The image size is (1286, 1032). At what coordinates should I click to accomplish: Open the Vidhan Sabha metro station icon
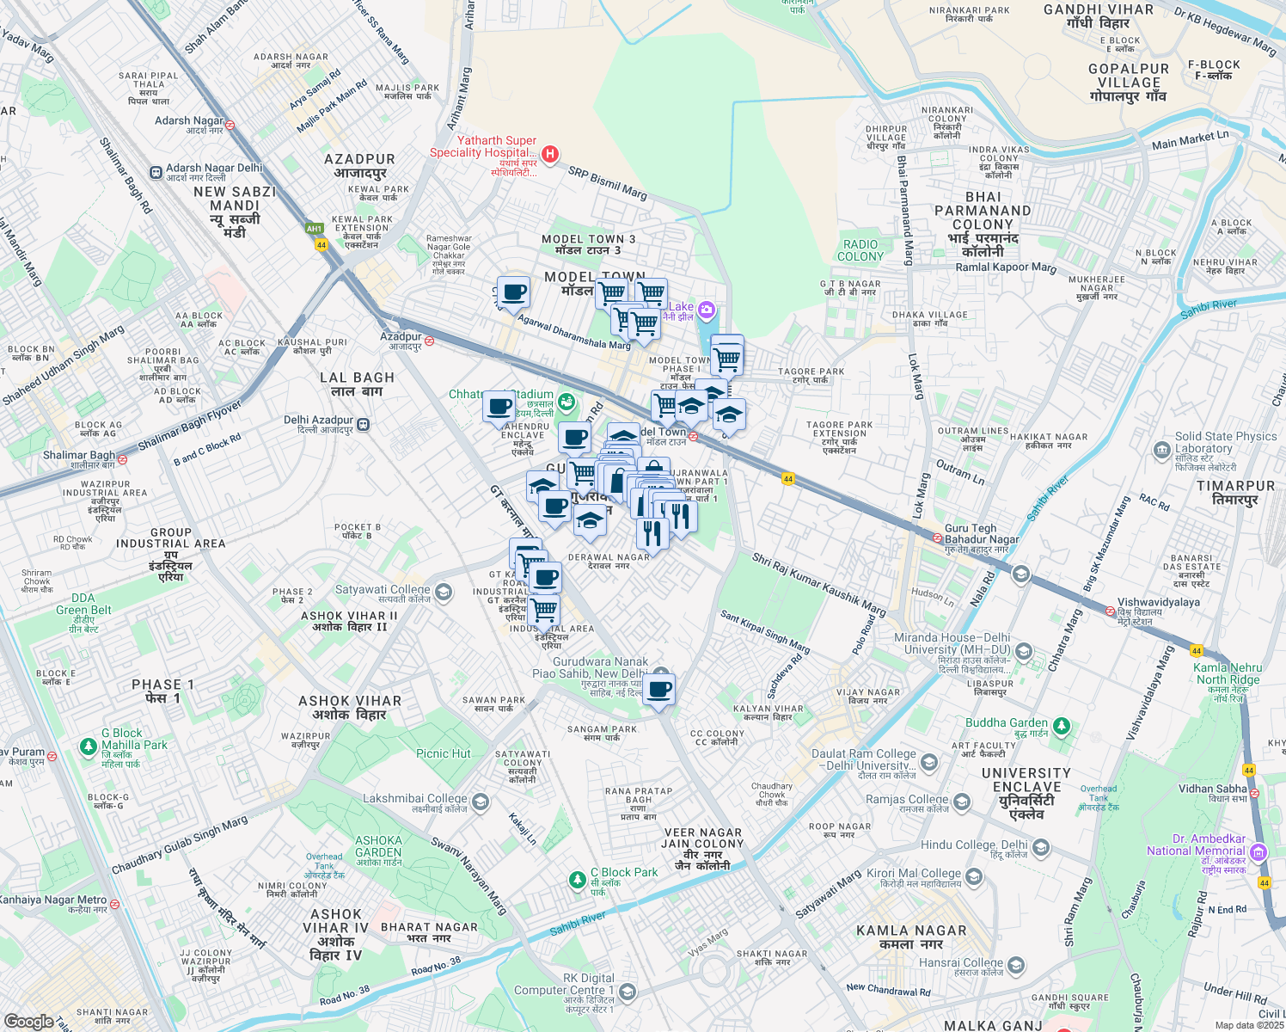(1253, 793)
